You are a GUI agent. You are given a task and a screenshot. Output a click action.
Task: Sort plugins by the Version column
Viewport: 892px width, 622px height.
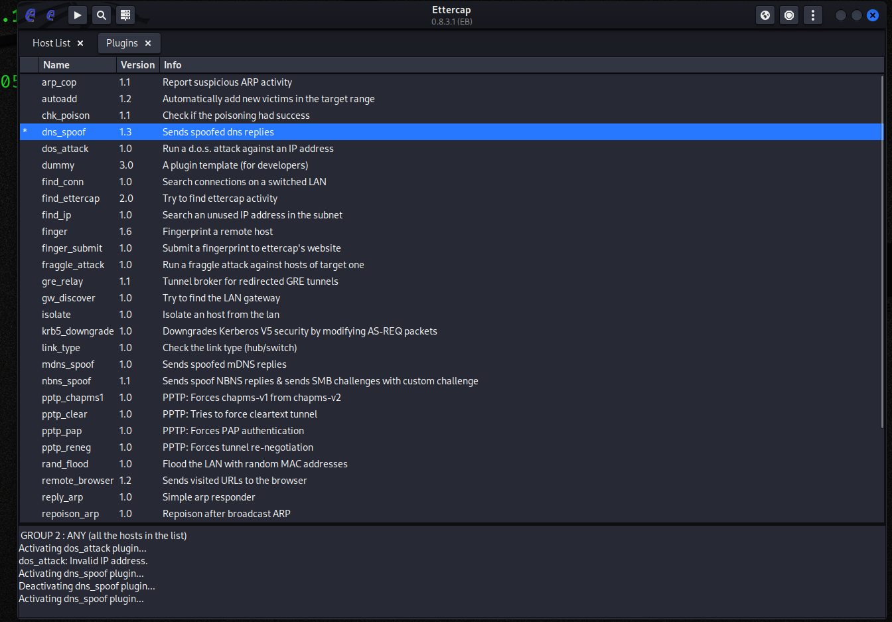[x=138, y=65]
